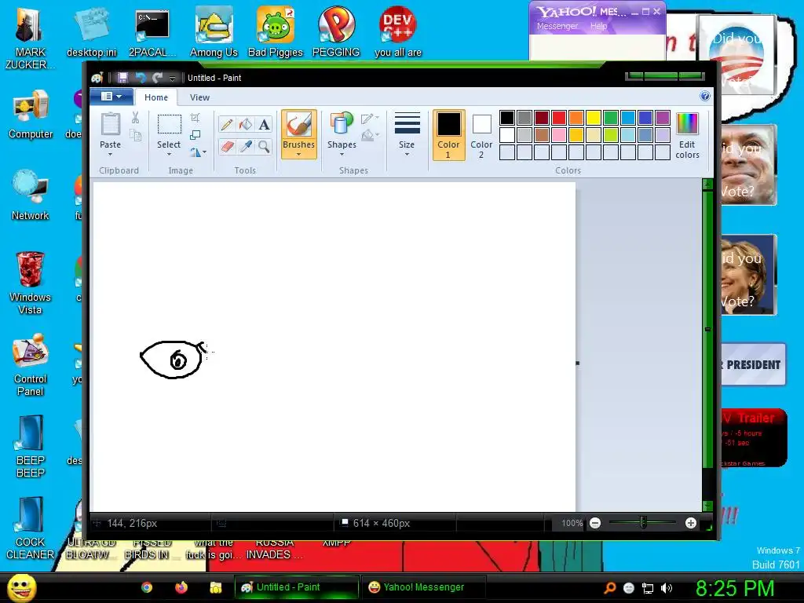Open the DEV C++ desktop icon
The height and width of the screenshot is (603, 804).
point(397,33)
